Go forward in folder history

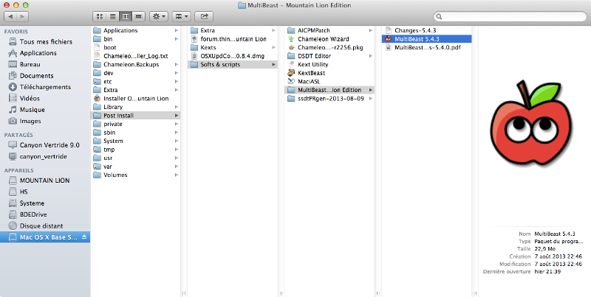(x=22, y=16)
